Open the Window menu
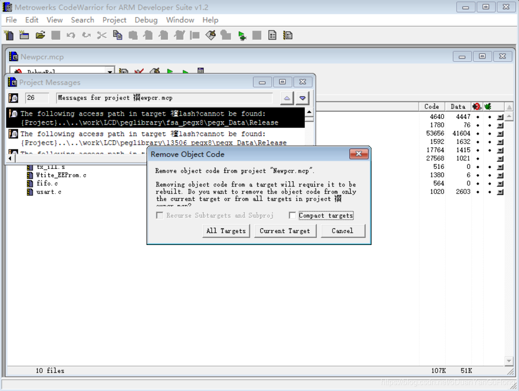519x391 pixels. pyautogui.click(x=180, y=20)
